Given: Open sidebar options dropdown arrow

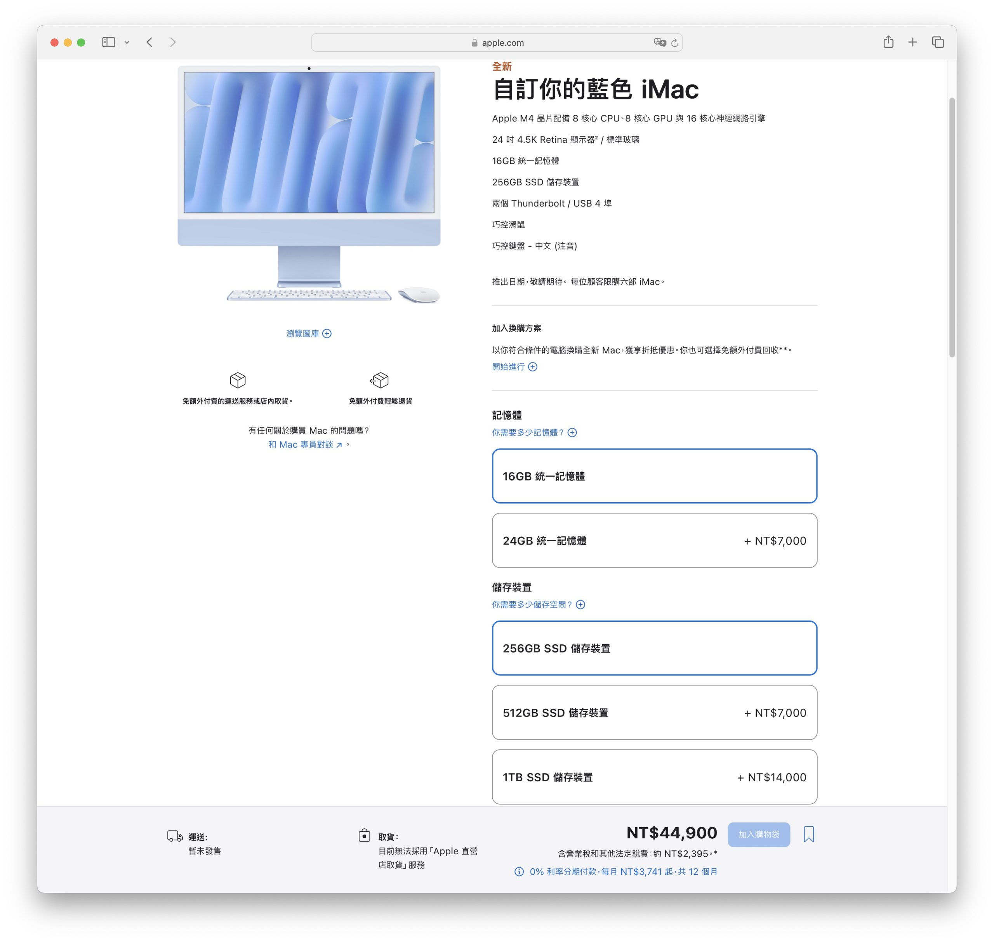Looking at the screenshot, I should pos(127,43).
